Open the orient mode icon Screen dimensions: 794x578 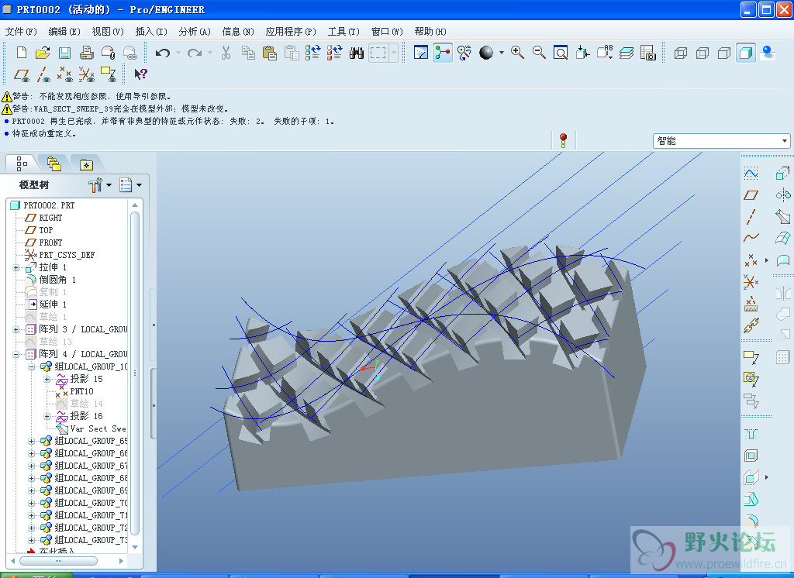coord(464,53)
